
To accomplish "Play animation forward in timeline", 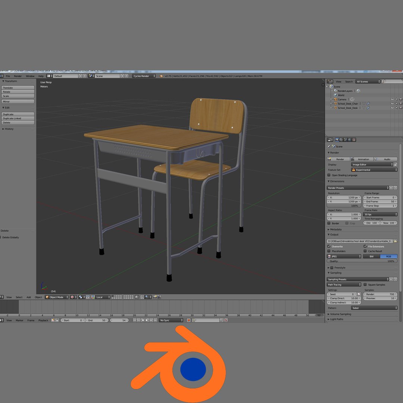I will coord(147,320).
